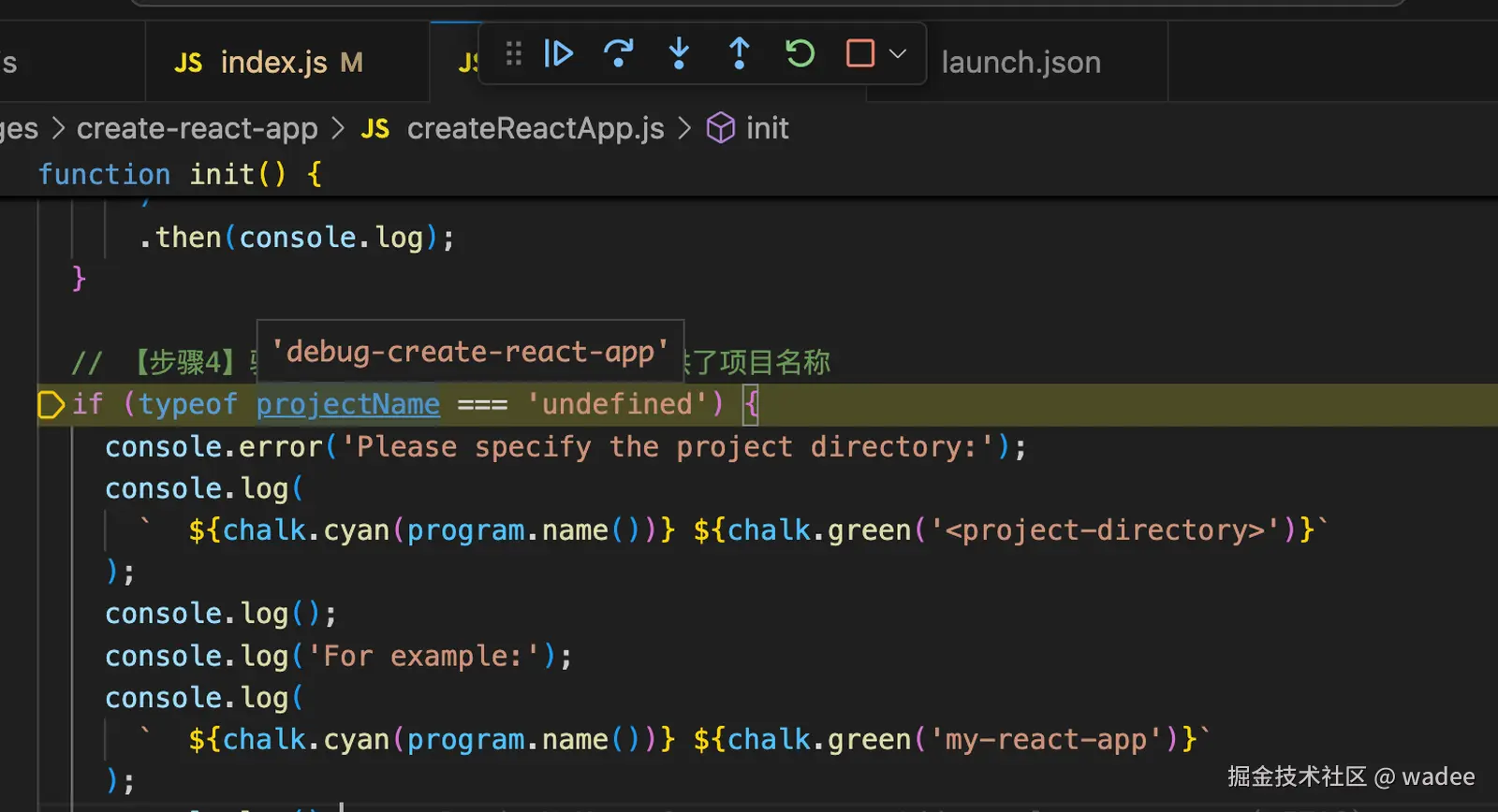Image resolution: width=1498 pixels, height=812 pixels.
Task: Click the current-line debug marker in gutter
Action: [51, 405]
